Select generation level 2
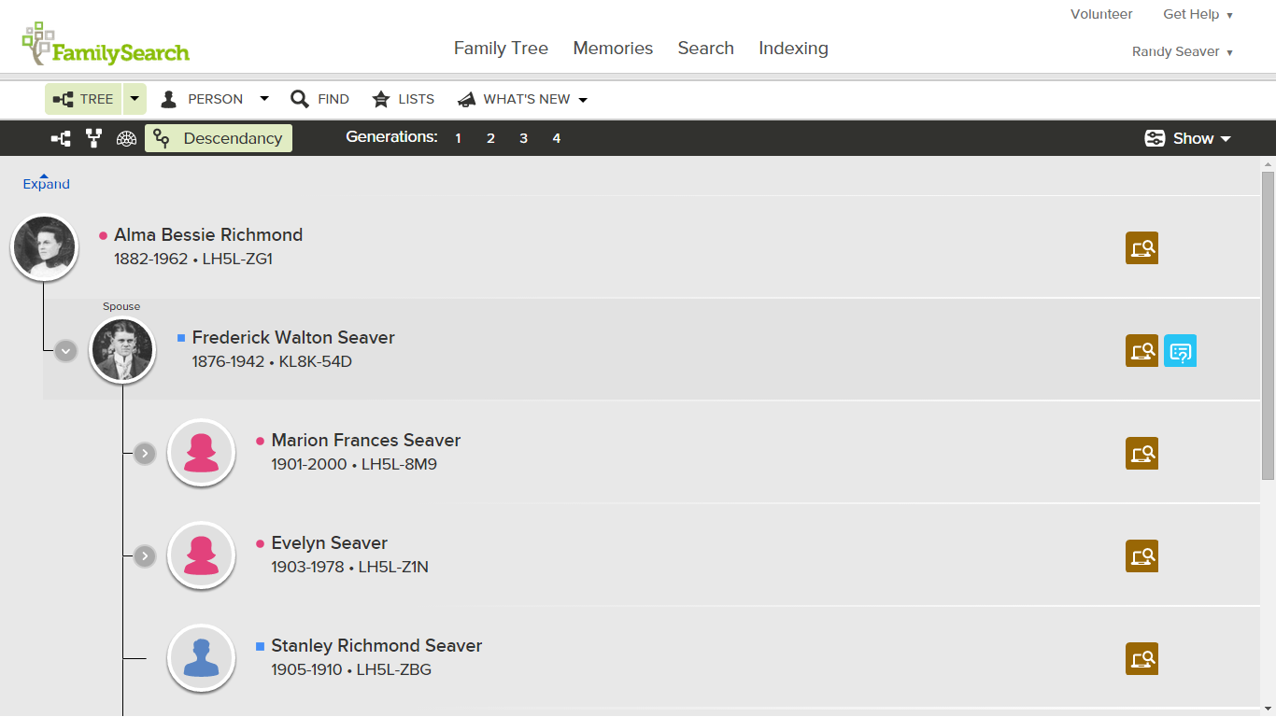The width and height of the screenshot is (1276, 717). tap(490, 137)
